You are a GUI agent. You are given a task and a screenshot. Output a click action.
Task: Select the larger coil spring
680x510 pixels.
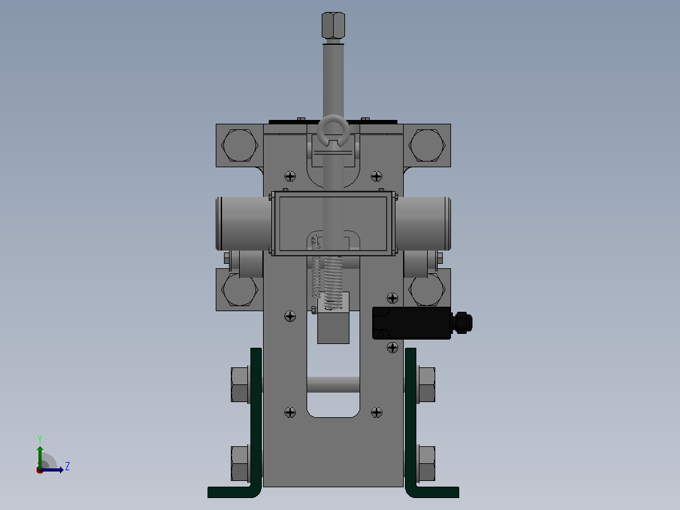(333, 282)
